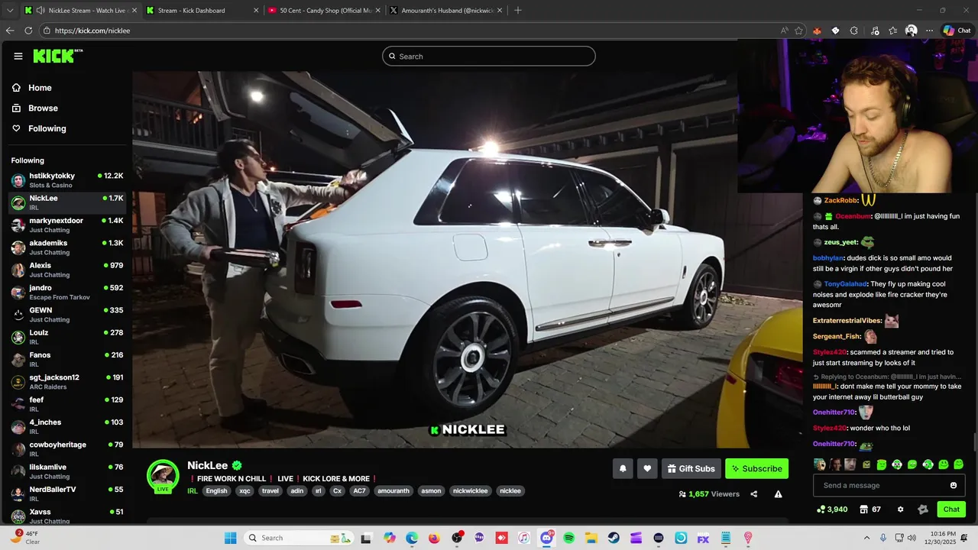This screenshot has width=978, height=550.
Task: Open browser Settings and more menu
Action: (929, 31)
